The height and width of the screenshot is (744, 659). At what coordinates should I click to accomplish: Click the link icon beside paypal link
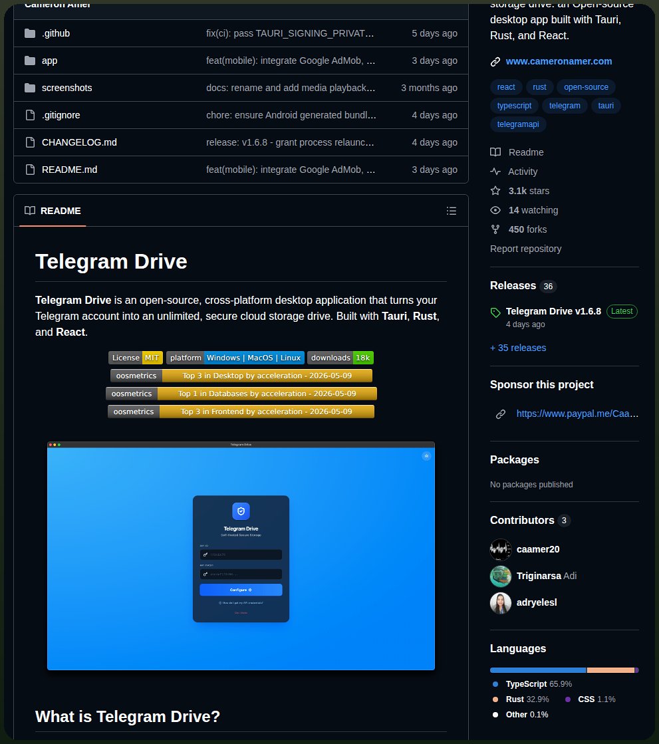(501, 414)
